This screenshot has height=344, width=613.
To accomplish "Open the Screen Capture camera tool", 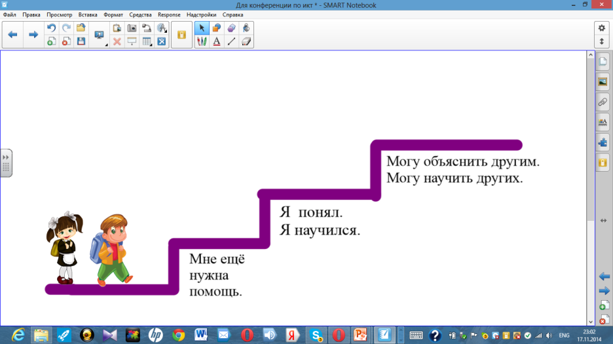I will click(132, 28).
